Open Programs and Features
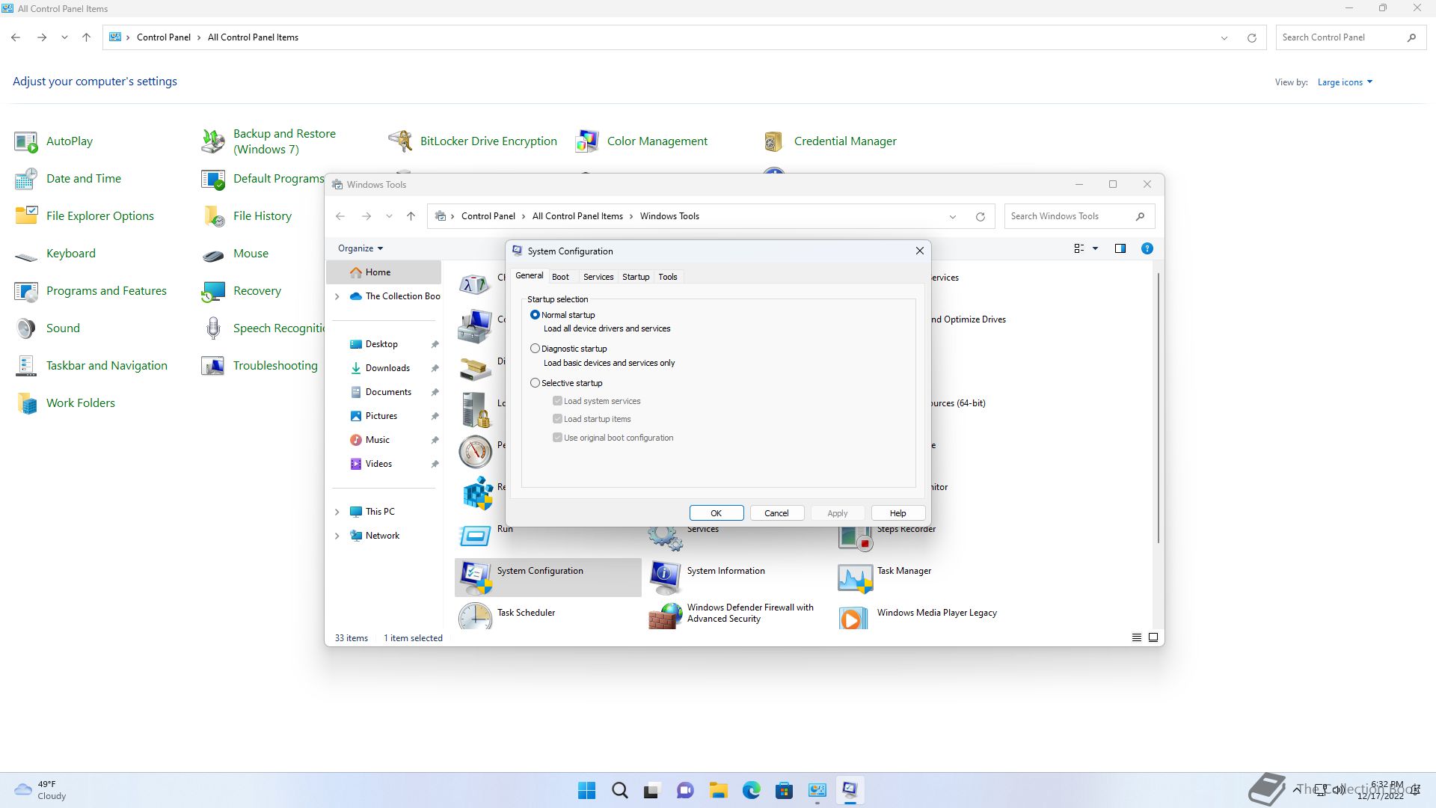The height and width of the screenshot is (808, 1436). (x=90, y=291)
